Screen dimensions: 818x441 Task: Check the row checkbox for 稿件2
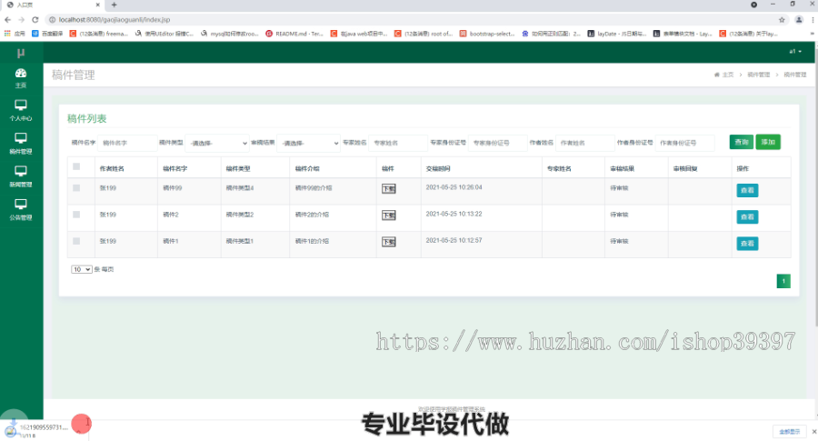point(76,215)
